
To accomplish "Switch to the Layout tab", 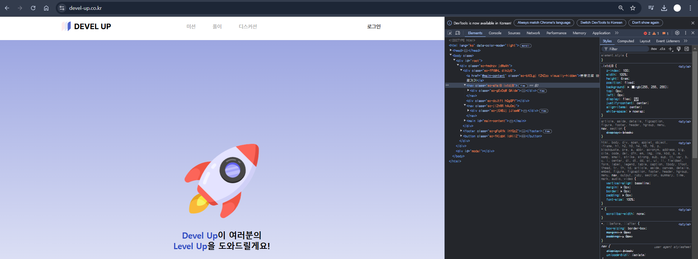I will click(645, 41).
